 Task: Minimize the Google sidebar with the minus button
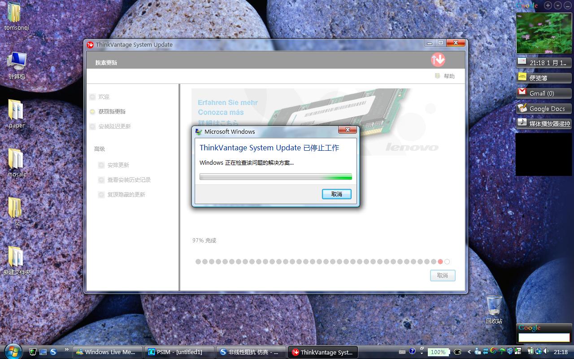coord(567,5)
